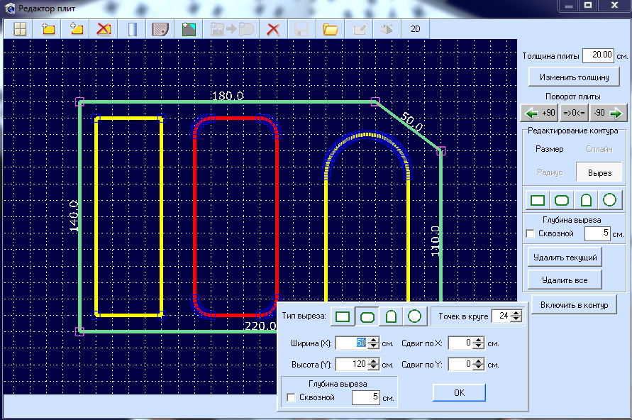Click the blue column profile toolbar icon

click(132, 29)
